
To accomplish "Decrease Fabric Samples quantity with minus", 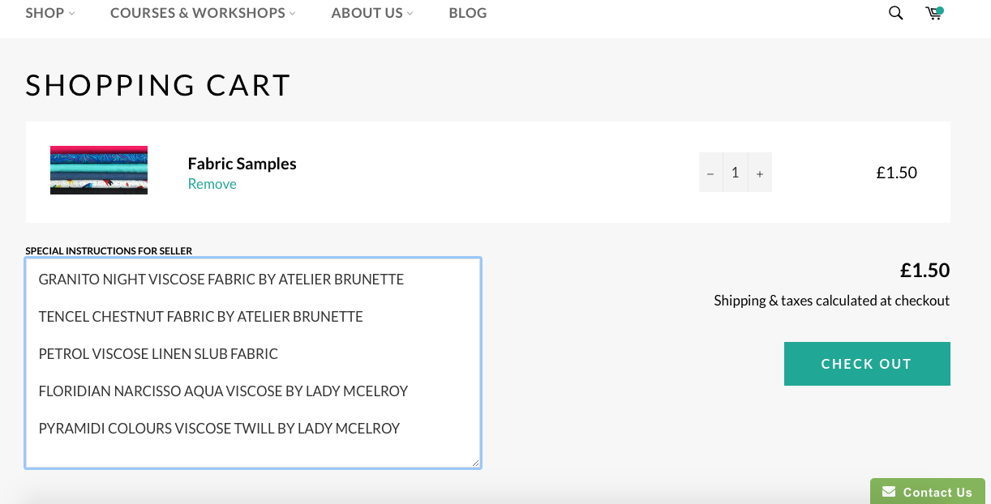I will pos(710,173).
